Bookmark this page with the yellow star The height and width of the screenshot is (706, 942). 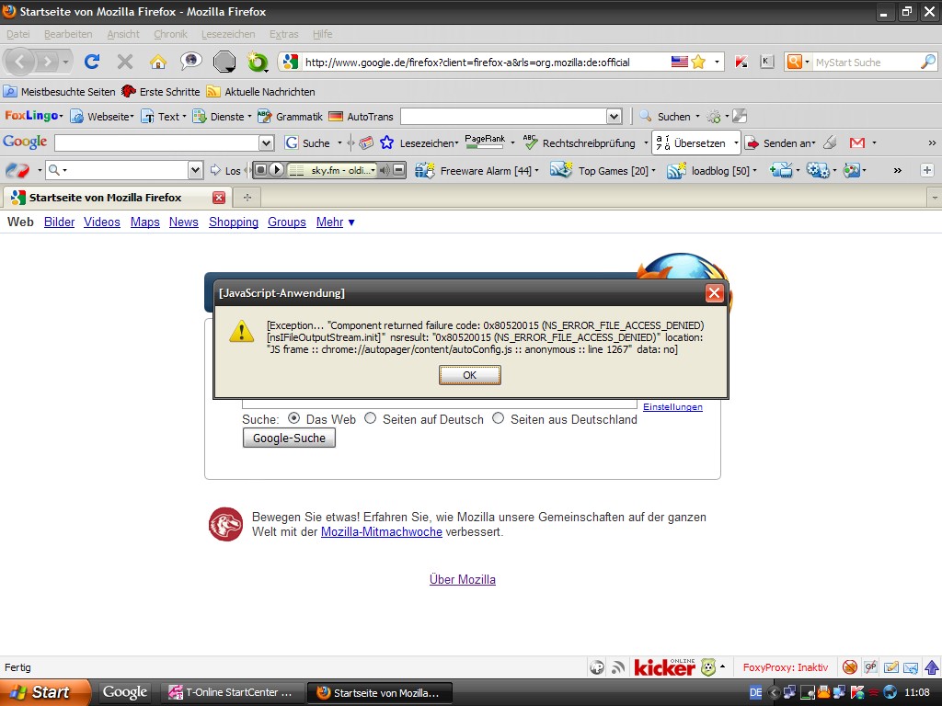pos(698,62)
